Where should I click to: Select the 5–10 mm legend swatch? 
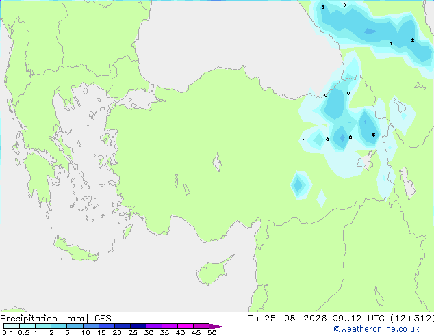point(75,326)
